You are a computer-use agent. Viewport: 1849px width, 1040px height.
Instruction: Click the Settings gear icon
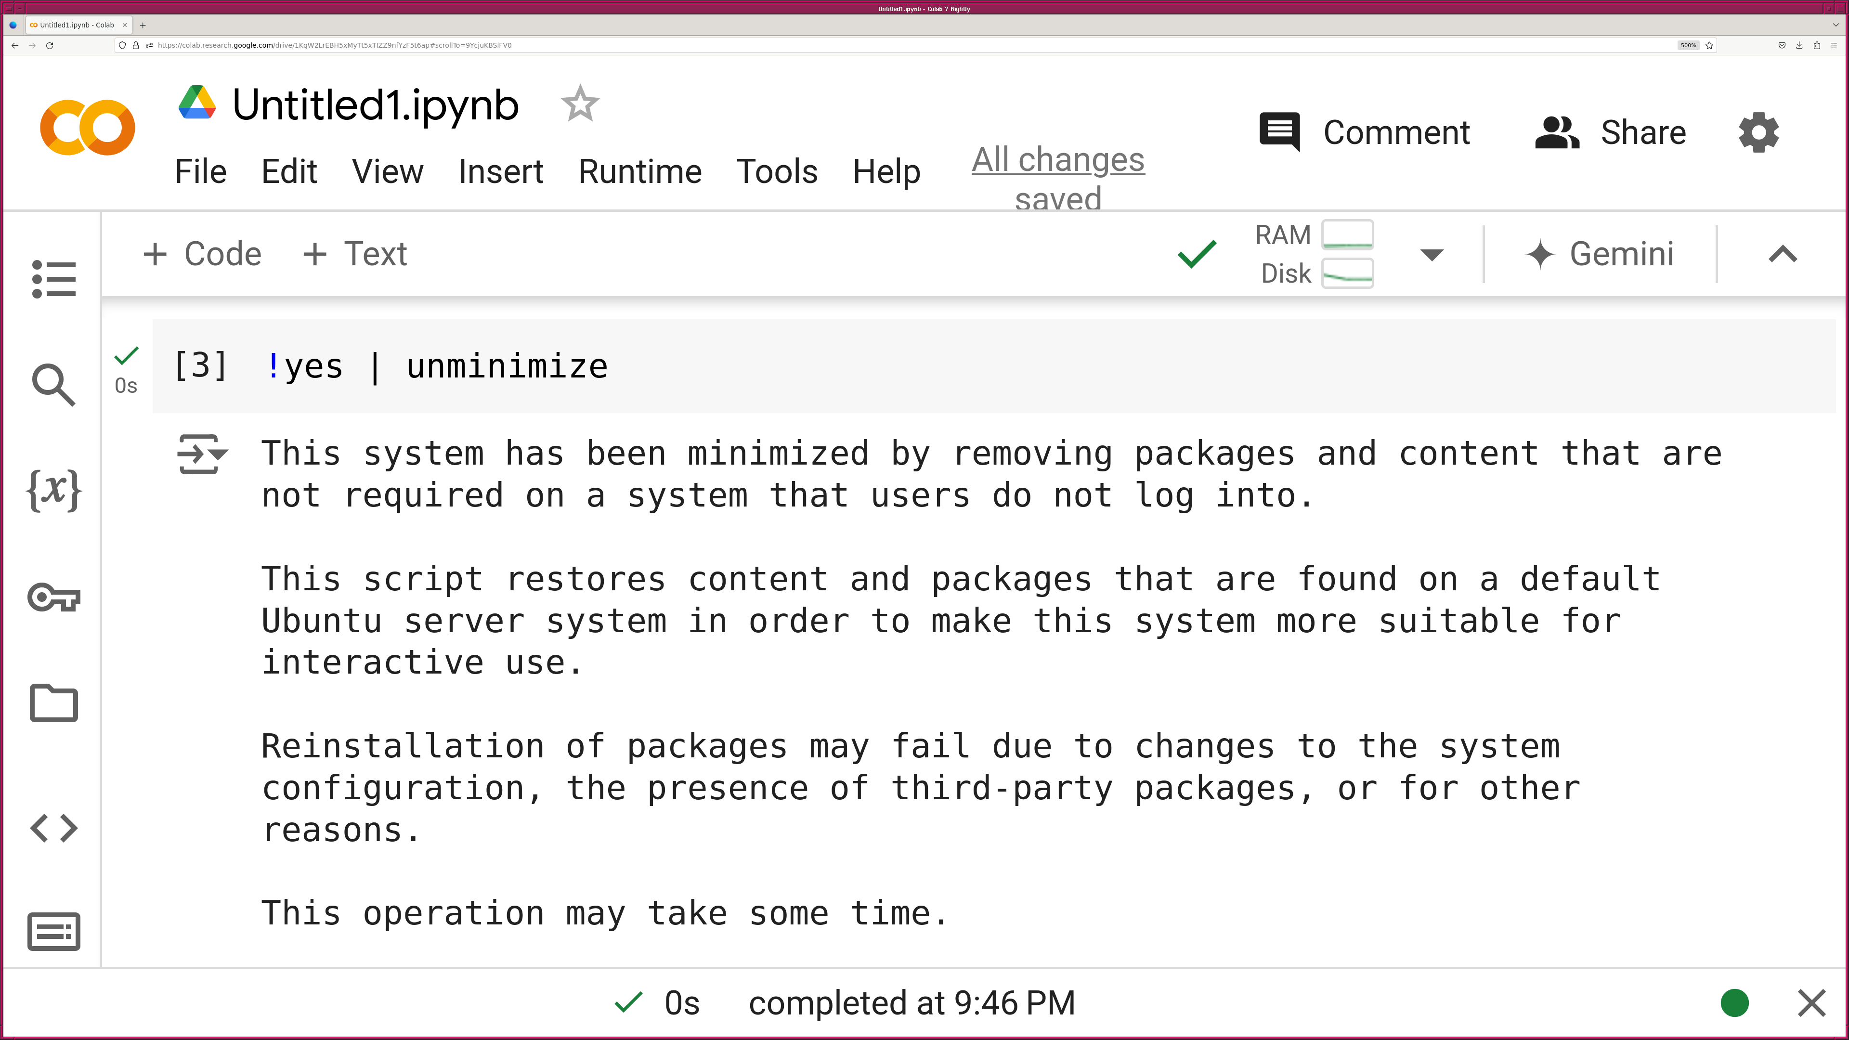(1758, 132)
